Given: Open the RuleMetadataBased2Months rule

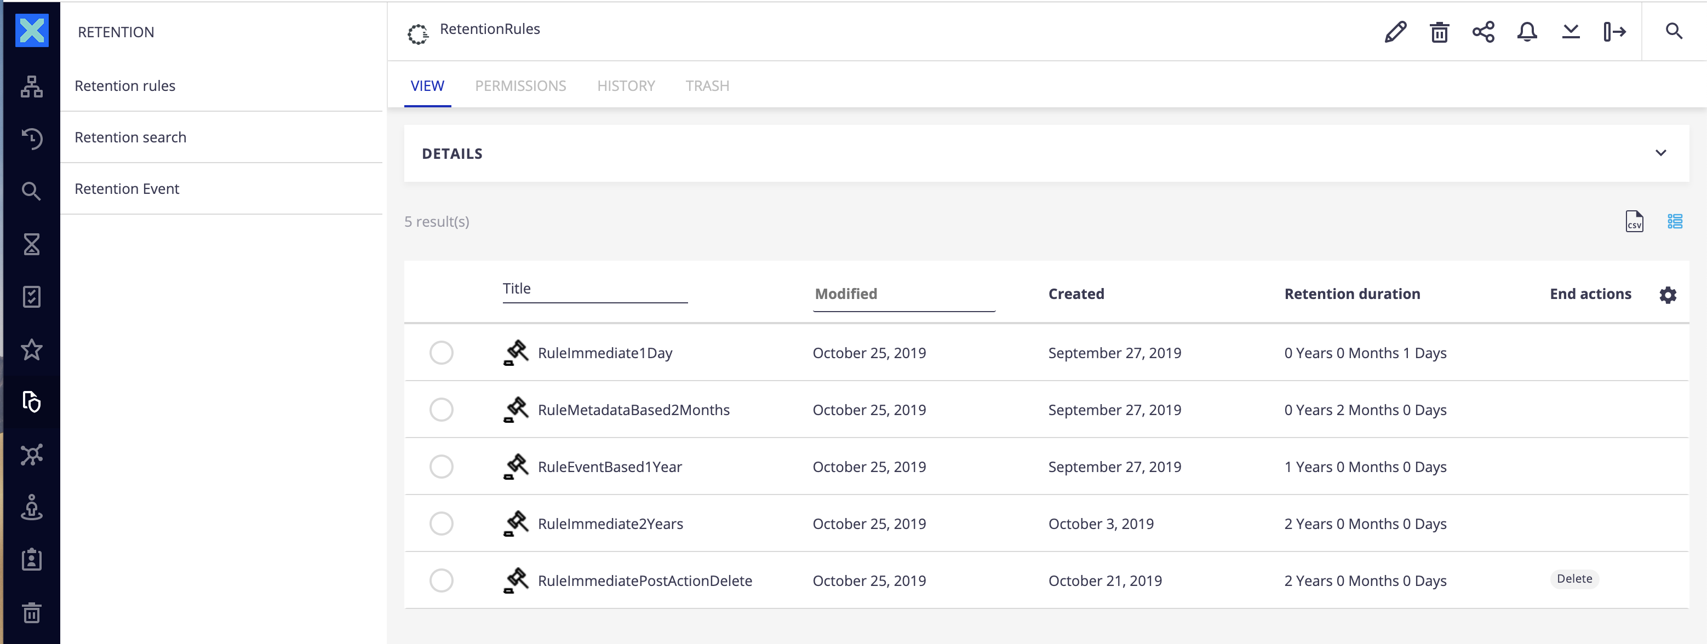Looking at the screenshot, I should [633, 410].
